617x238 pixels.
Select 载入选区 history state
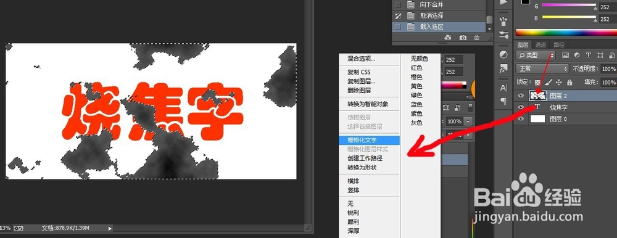pos(439,27)
